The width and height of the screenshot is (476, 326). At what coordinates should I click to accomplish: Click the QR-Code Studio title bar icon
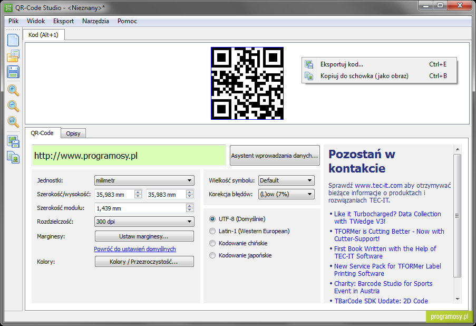coord(8,7)
